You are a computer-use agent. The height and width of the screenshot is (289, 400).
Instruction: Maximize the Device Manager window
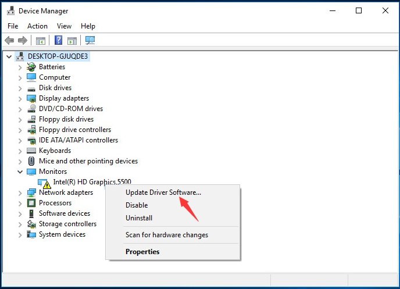tap(359, 10)
